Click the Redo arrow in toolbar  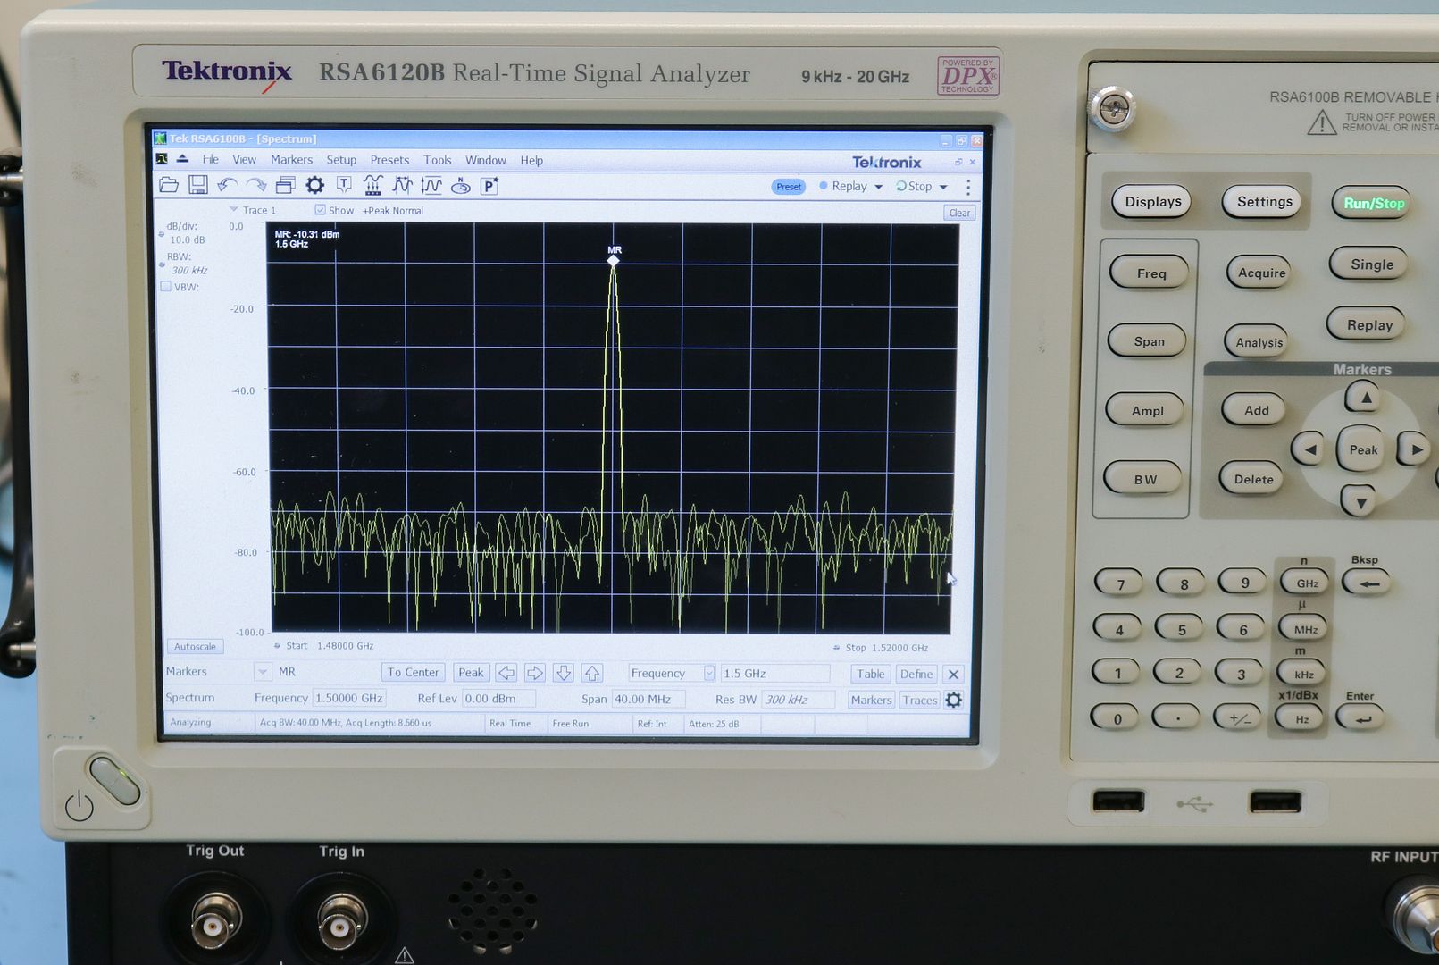256,185
